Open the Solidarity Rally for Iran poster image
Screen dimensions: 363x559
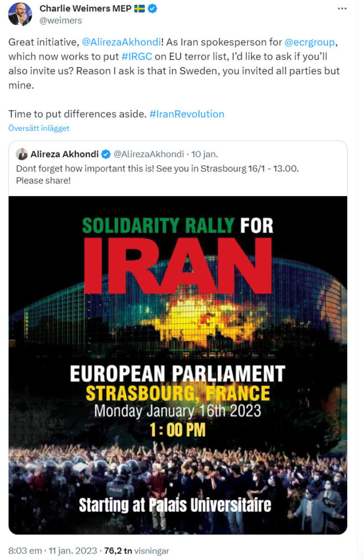pyautogui.click(x=177, y=365)
